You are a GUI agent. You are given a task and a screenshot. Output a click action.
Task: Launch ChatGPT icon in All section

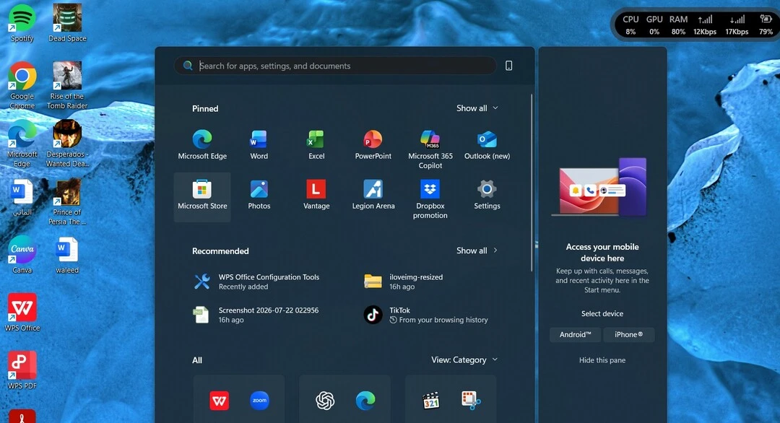pyautogui.click(x=325, y=400)
